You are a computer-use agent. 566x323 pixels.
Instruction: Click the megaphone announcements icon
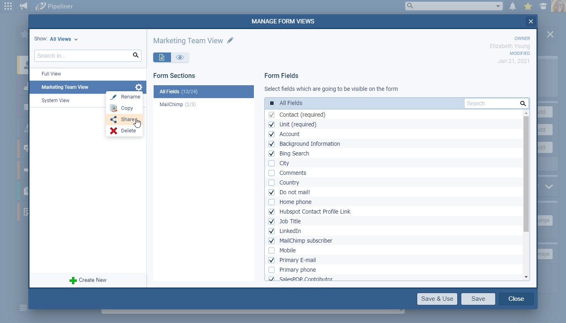coord(23,6)
